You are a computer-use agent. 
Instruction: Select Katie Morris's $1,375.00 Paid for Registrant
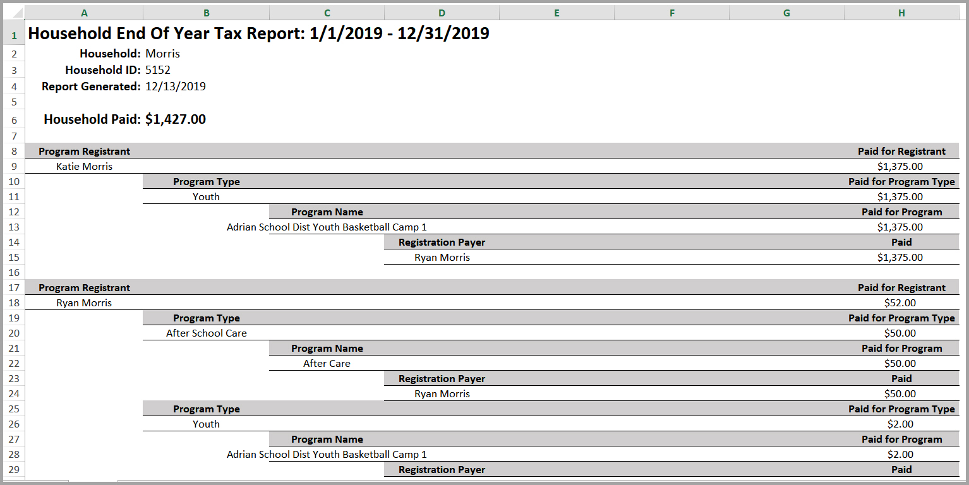click(x=900, y=167)
